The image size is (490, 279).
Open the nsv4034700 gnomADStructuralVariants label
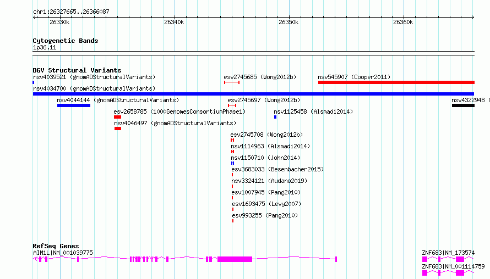[x=94, y=88]
